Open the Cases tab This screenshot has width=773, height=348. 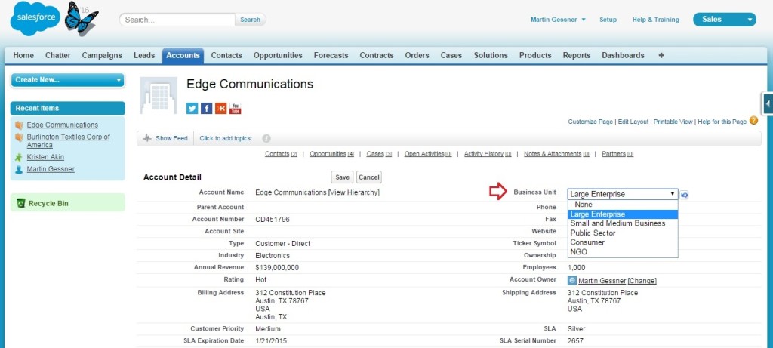pos(451,55)
